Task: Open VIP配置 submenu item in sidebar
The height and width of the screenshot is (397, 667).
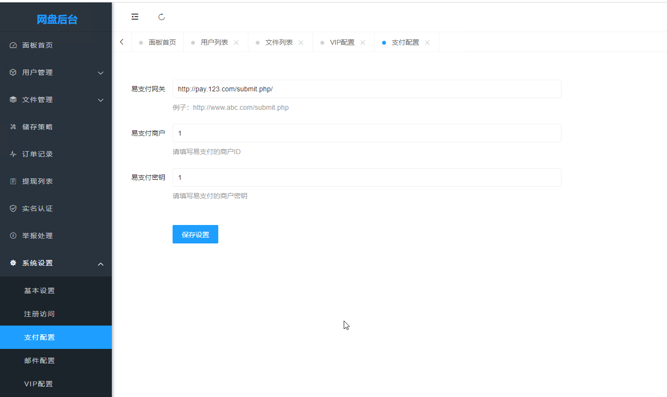Action: click(56, 384)
